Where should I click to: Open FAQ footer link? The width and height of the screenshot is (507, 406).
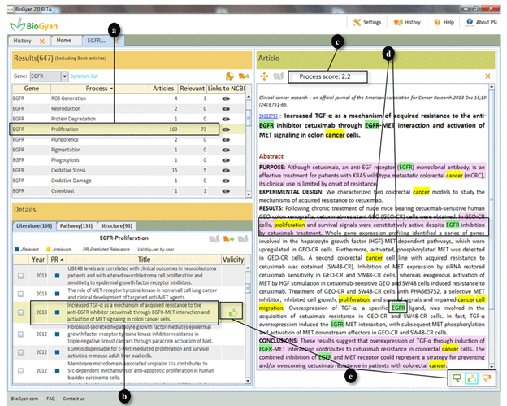(50, 399)
